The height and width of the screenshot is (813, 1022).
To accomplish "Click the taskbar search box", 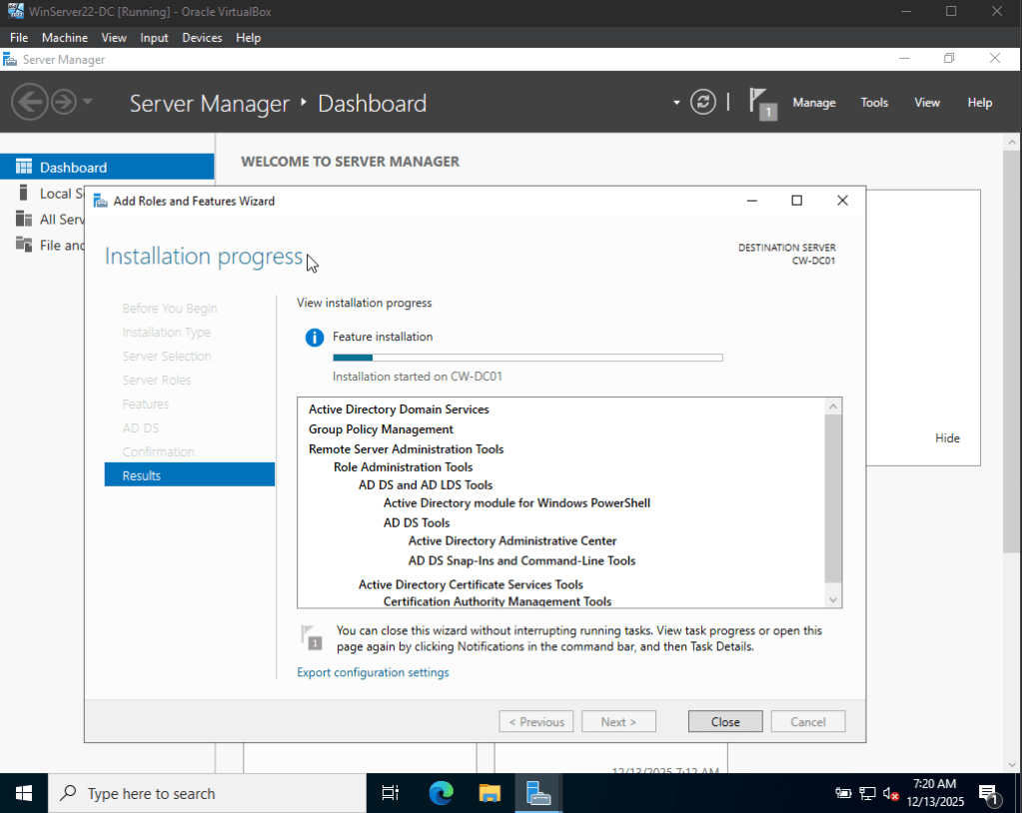I will [207, 793].
